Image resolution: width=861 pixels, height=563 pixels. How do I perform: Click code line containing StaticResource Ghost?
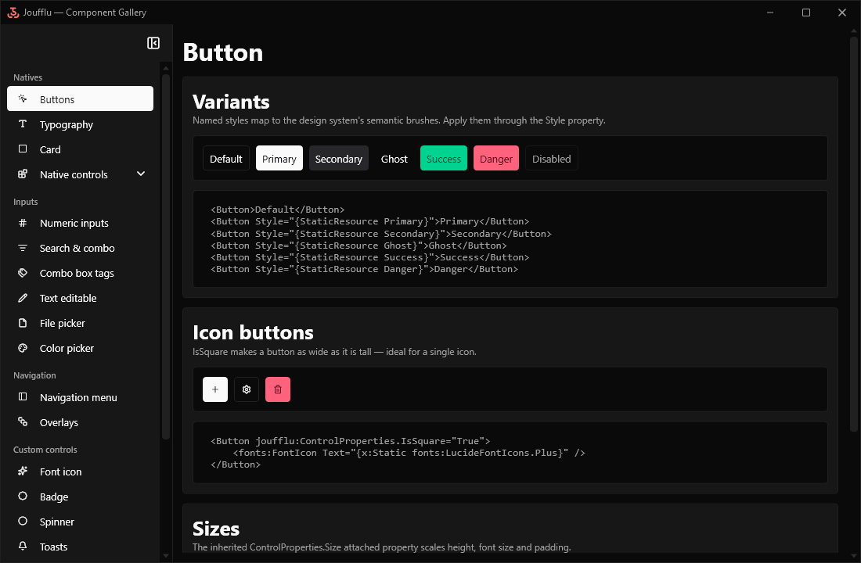coord(358,246)
